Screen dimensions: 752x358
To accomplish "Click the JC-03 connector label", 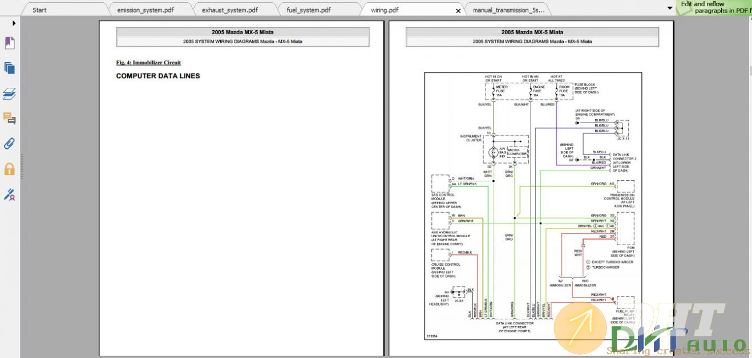I will (x=458, y=301).
